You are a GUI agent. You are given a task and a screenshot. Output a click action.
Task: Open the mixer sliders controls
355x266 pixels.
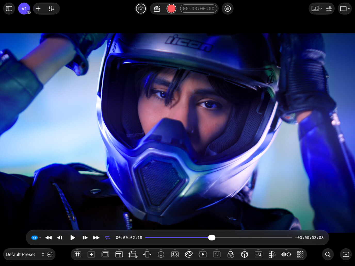51,9
